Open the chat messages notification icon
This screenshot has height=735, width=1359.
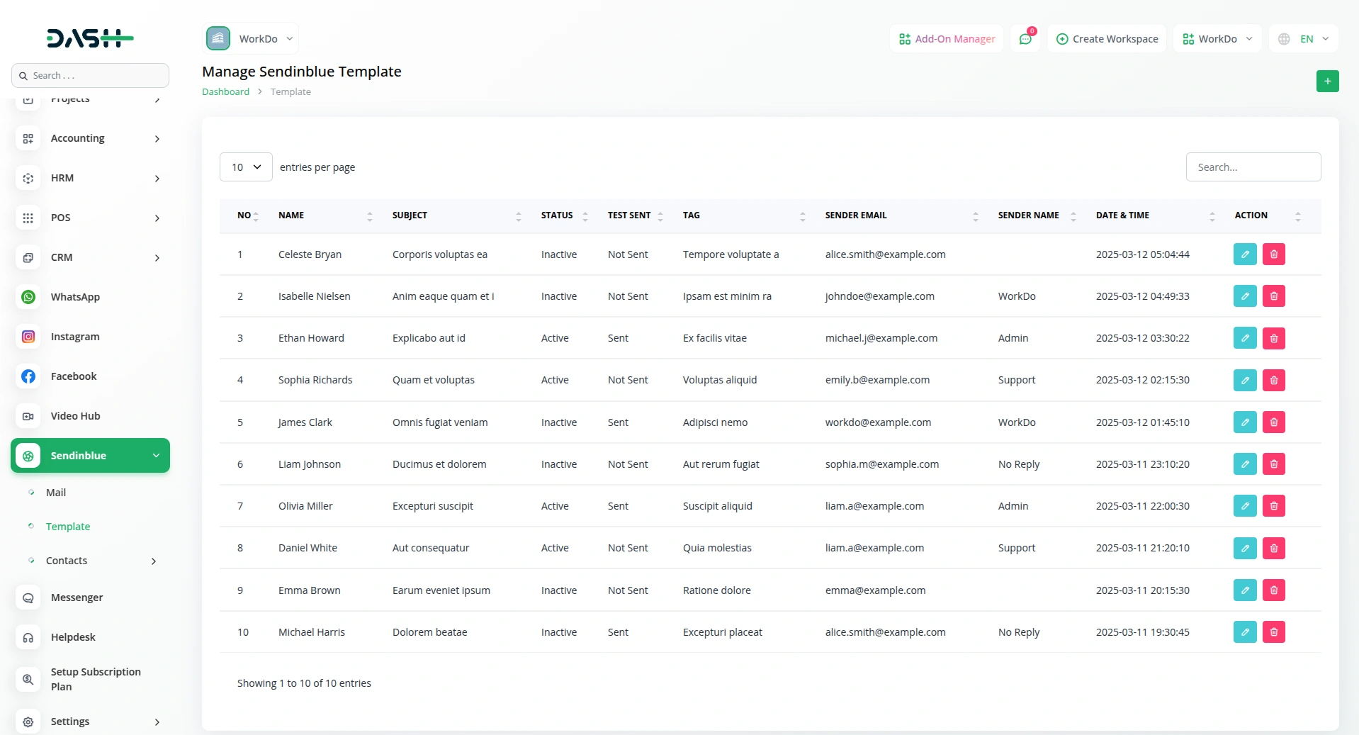tap(1025, 39)
